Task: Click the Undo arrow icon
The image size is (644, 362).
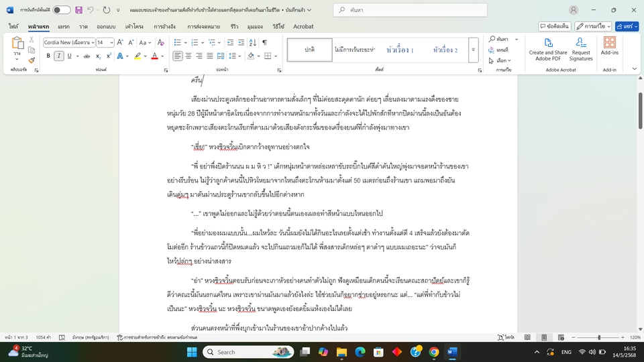Action: click(91, 10)
